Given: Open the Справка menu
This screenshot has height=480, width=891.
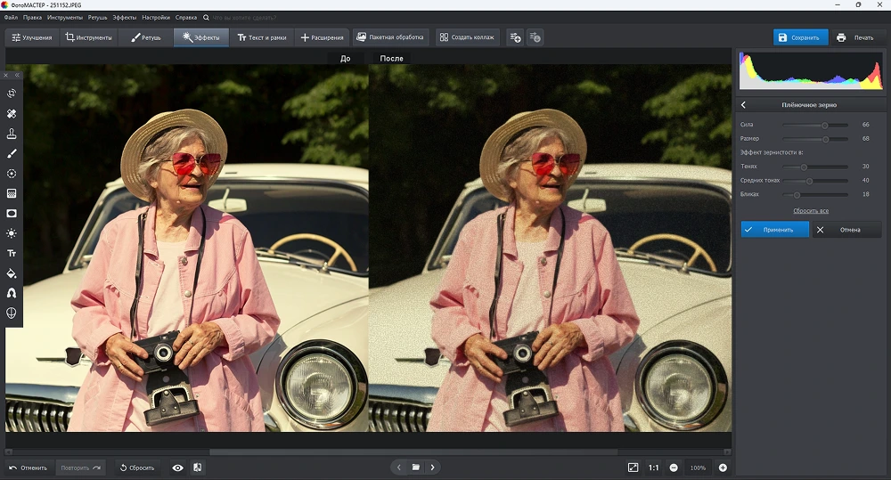Looking at the screenshot, I should (x=186, y=18).
